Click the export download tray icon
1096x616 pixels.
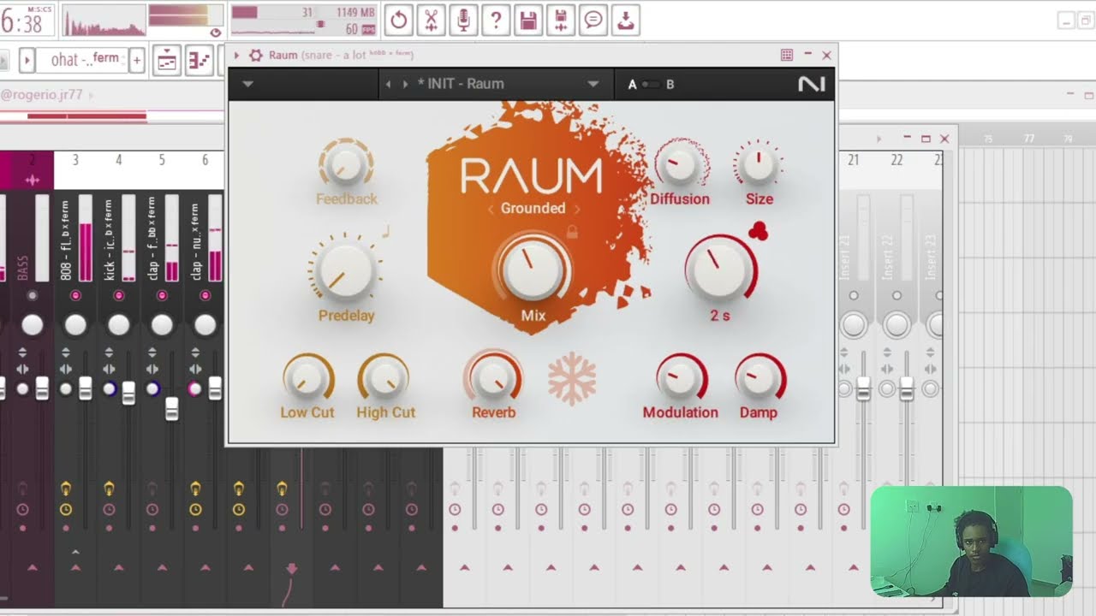(x=626, y=20)
